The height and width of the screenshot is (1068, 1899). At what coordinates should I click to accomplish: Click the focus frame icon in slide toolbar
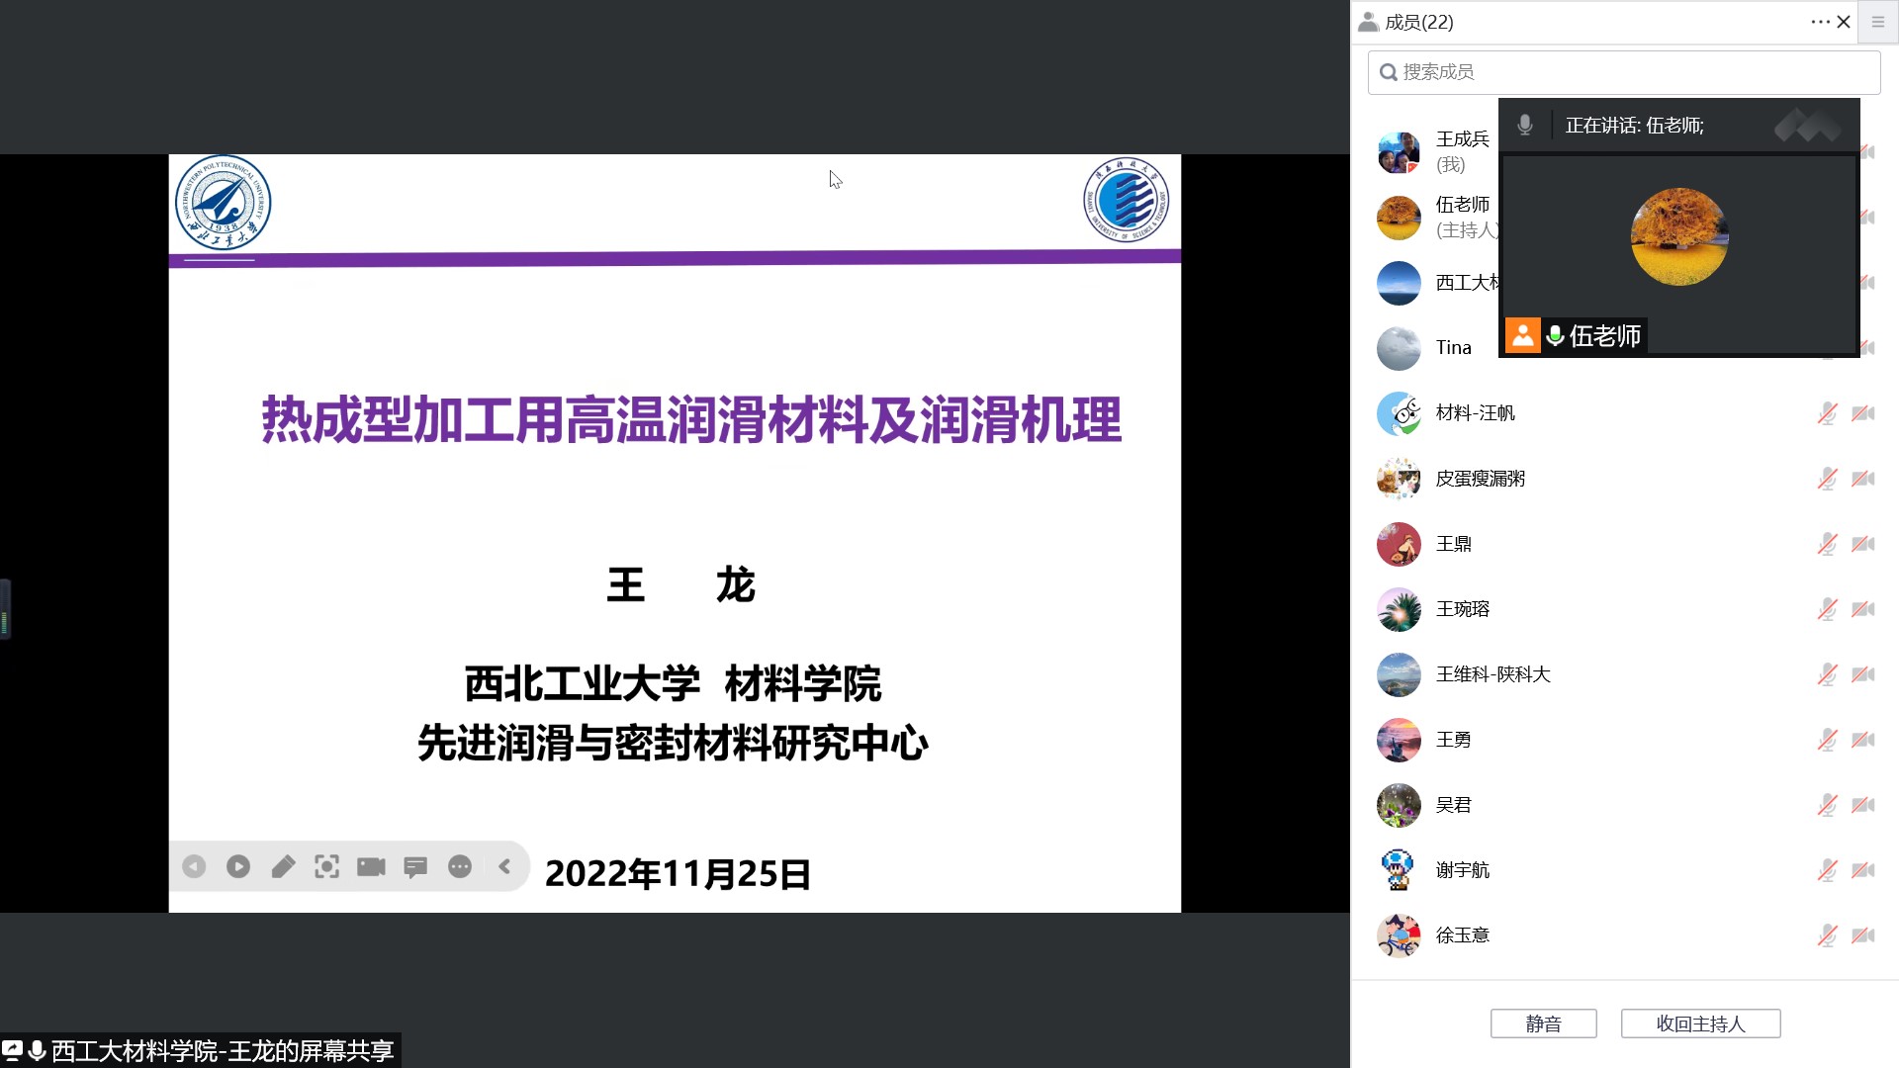coord(326,867)
